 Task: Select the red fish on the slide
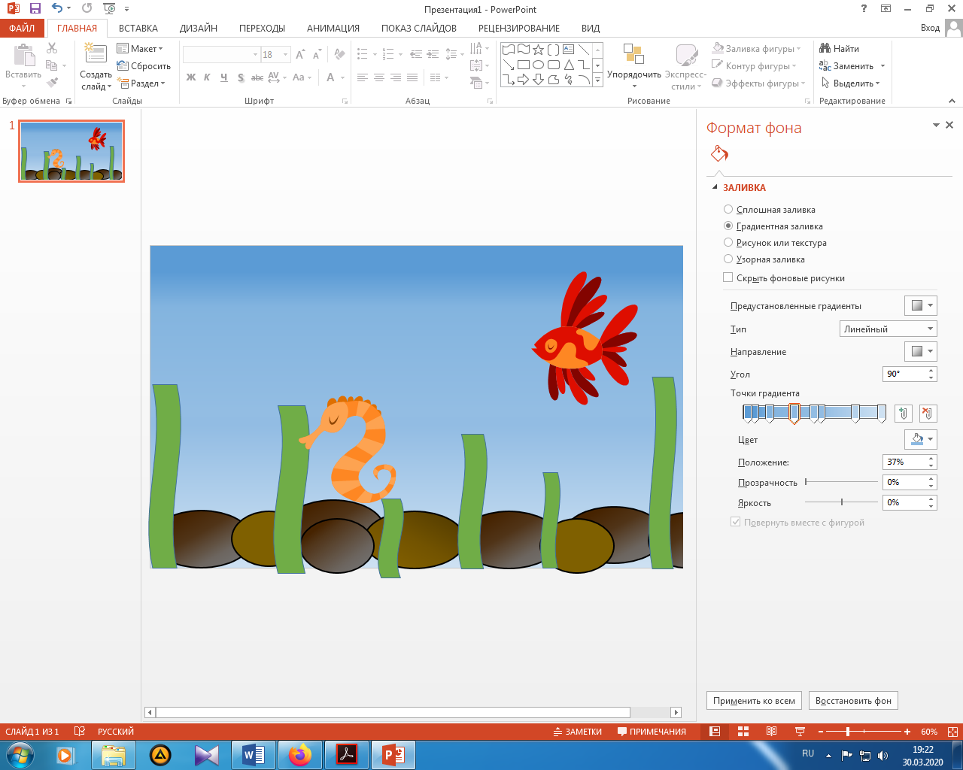click(x=585, y=338)
